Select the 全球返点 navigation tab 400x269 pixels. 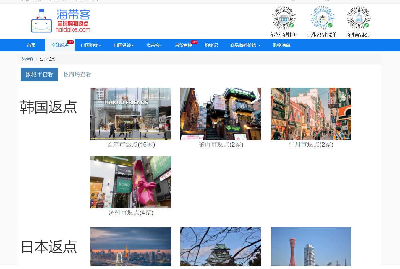(x=59, y=45)
